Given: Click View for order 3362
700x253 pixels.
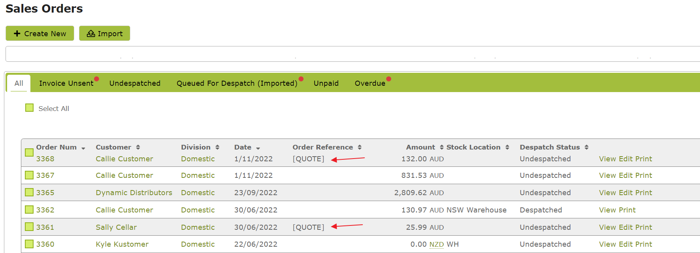Looking at the screenshot, I should 608,210.
